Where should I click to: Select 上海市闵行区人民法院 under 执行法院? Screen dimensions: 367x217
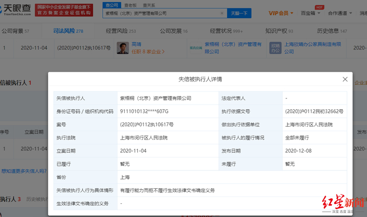(144, 138)
